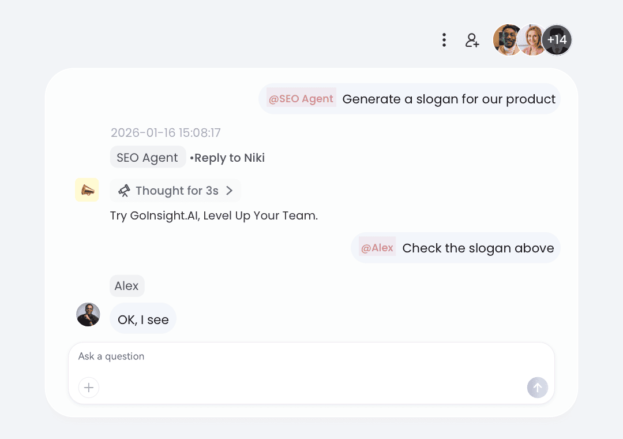
Task: Click the megaphone SEO Agent avatar icon
Action: pos(87,190)
